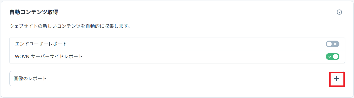Click the red-highlighted plus symbol
This screenshot has width=354, height=98.
point(337,78)
